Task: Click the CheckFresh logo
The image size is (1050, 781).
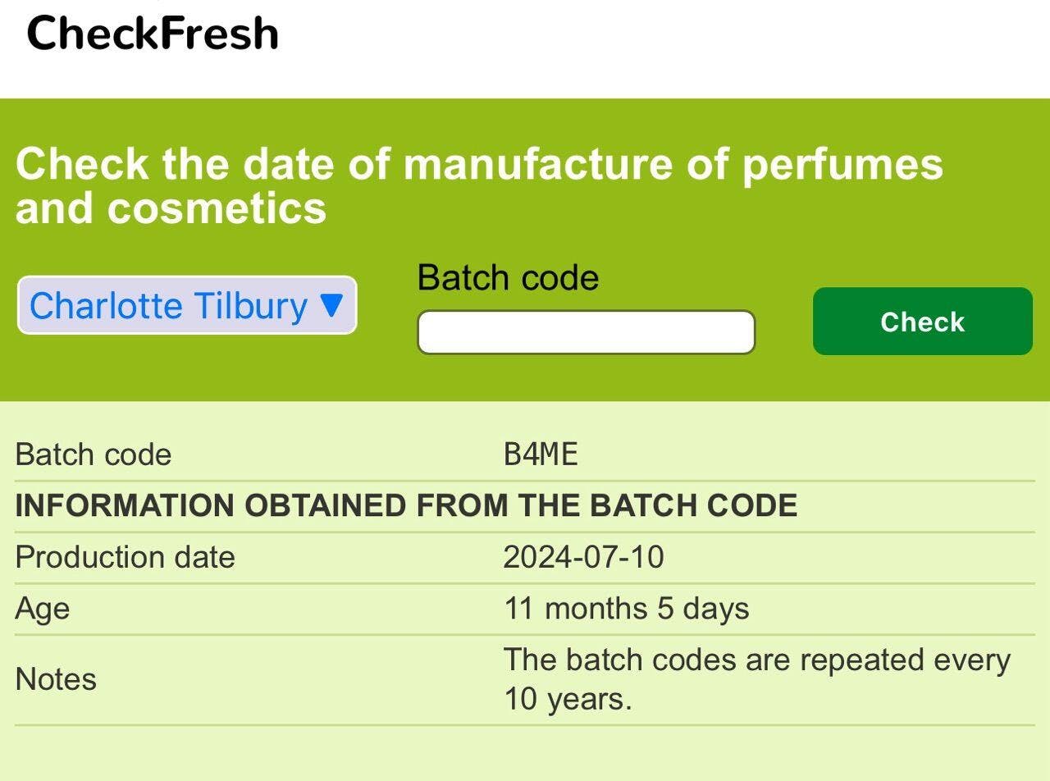Action: coord(153,33)
